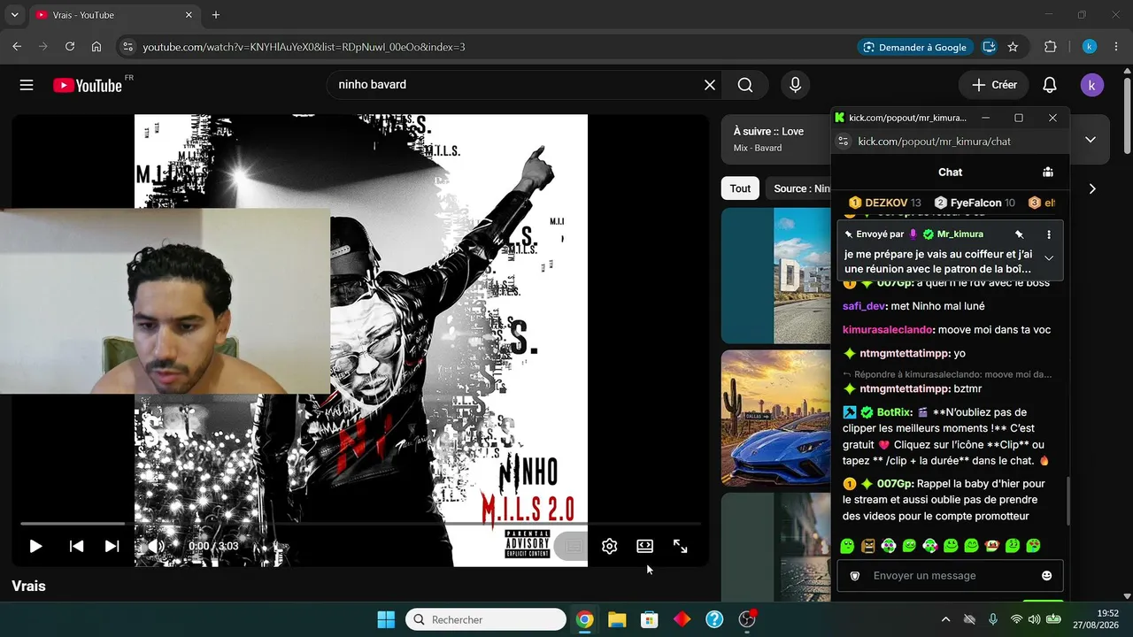This screenshot has width=1133, height=637.
Task: Mute the video with speaker icon
Action: (155, 546)
